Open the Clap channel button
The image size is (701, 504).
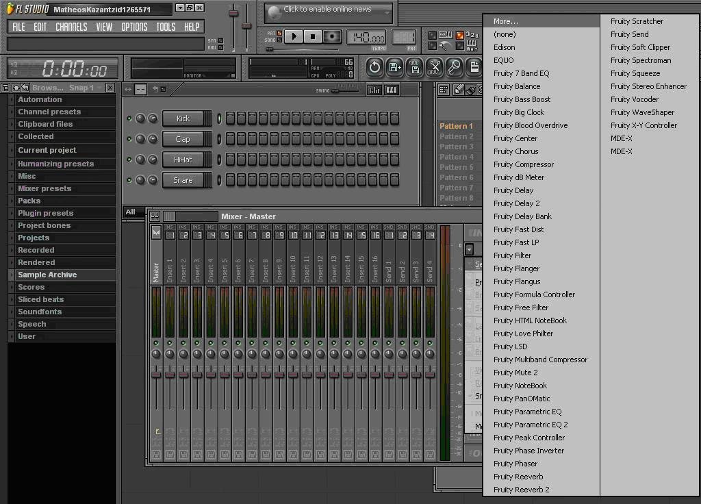coord(183,139)
